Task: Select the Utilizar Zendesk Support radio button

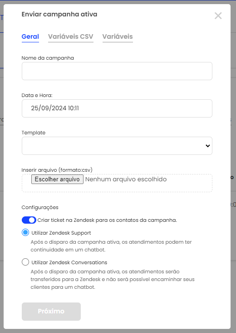Action: tap(25, 232)
